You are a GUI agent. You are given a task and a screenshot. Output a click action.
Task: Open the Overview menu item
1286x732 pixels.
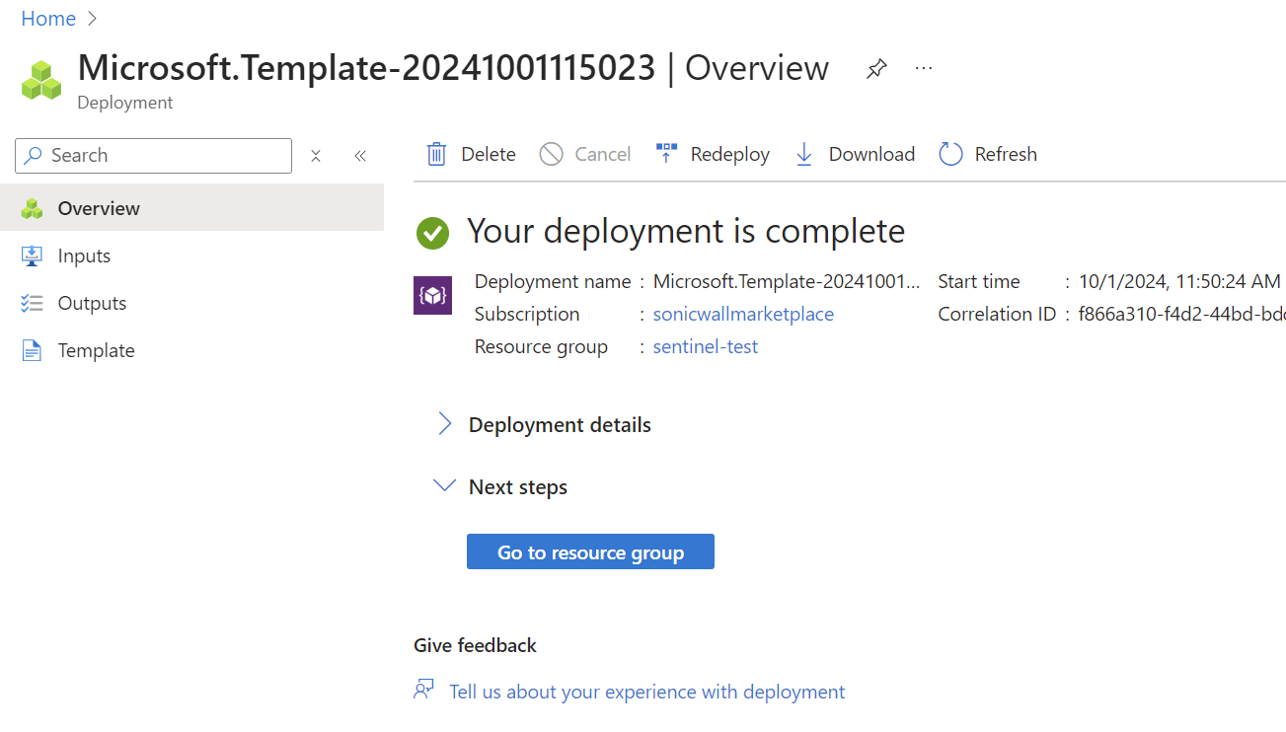[191, 208]
